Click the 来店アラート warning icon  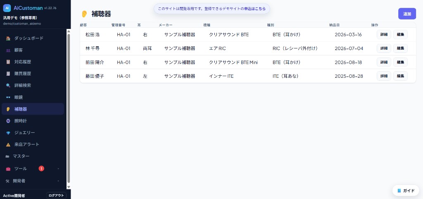click(8, 144)
